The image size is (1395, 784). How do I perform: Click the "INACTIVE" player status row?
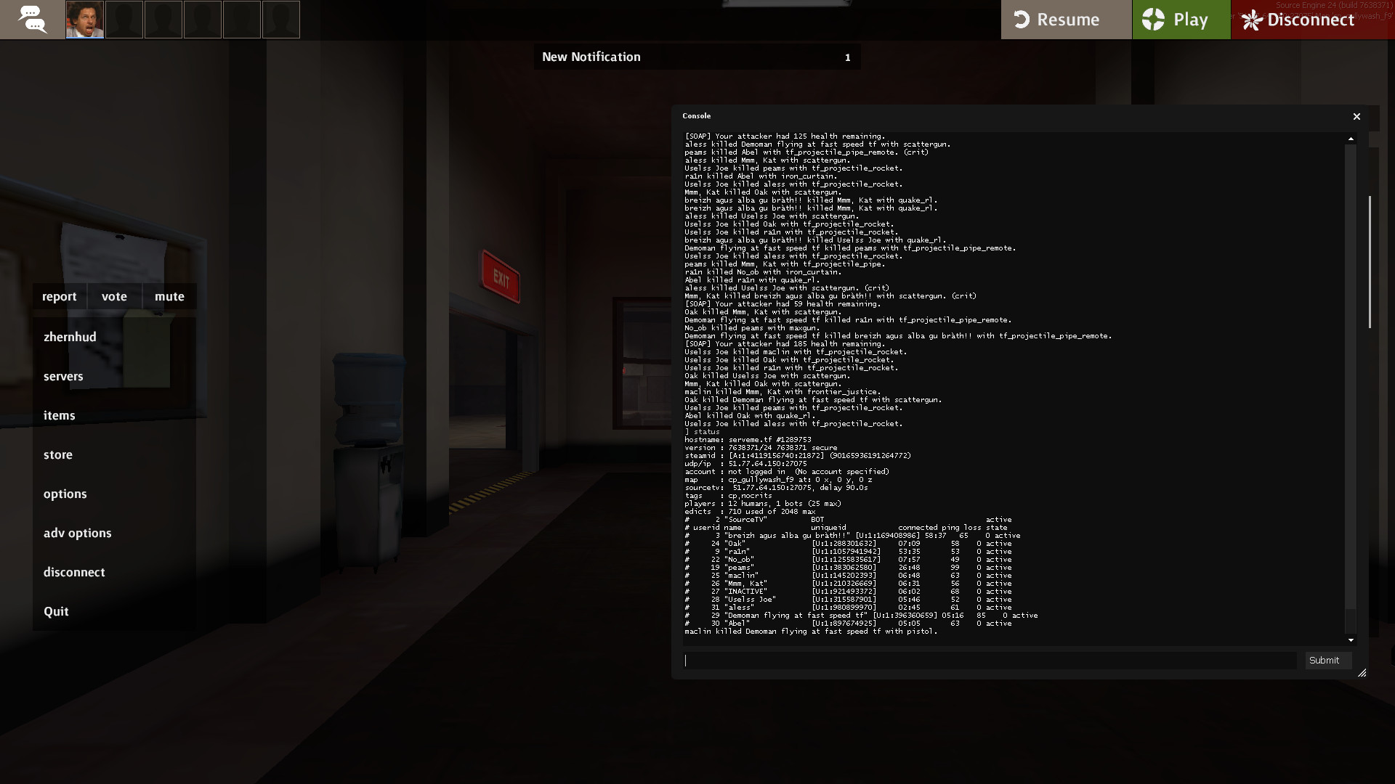point(848,592)
